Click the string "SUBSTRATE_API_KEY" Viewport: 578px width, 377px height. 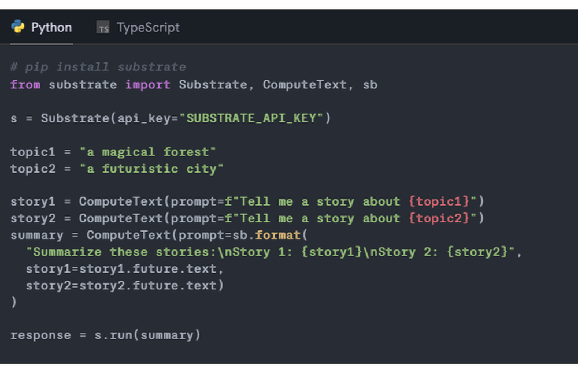[x=251, y=118]
